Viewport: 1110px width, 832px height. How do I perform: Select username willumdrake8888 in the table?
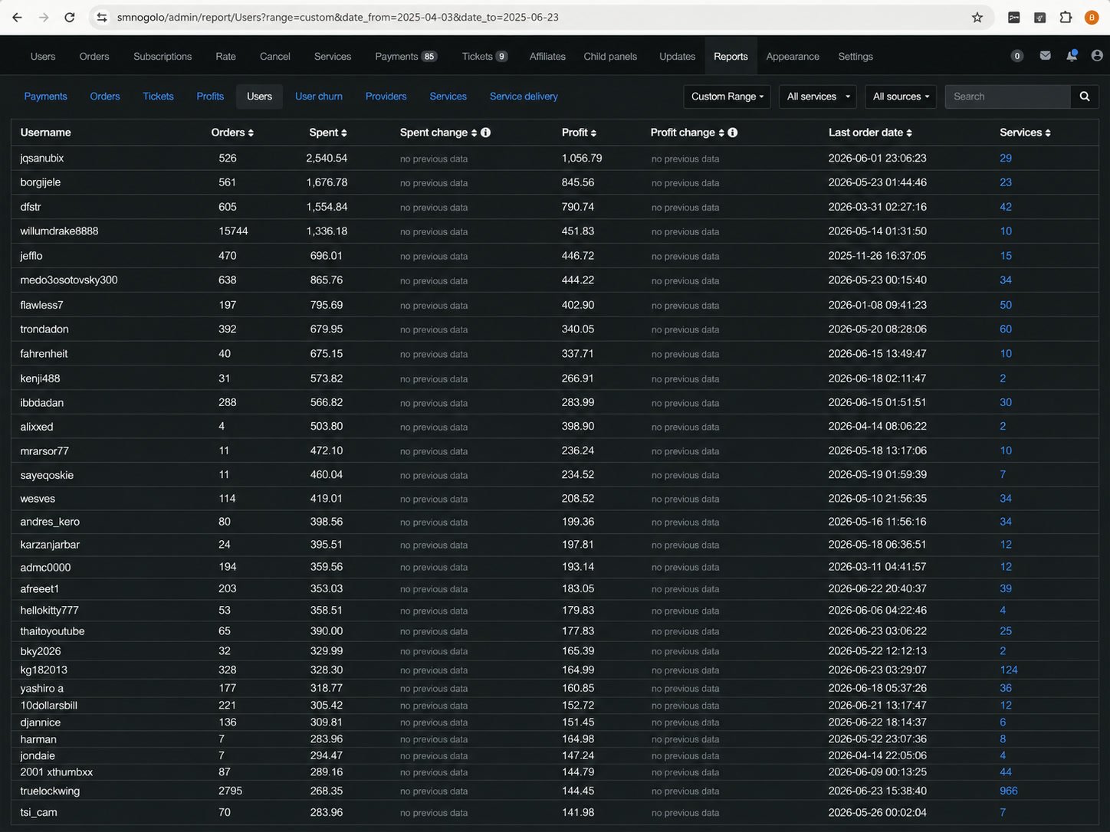(x=59, y=231)
